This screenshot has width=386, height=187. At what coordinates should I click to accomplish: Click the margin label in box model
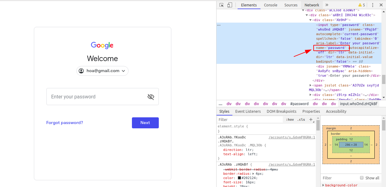(331, 128)
